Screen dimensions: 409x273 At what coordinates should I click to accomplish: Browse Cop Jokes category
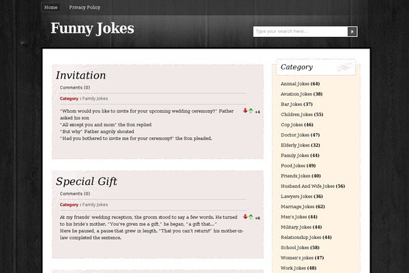[292, 125]
